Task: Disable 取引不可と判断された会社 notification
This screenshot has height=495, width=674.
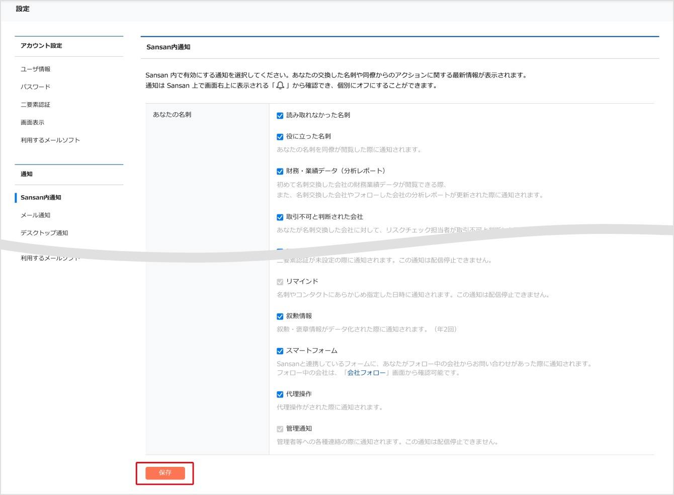Action: [280, 217]
